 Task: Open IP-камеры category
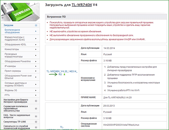[x=10, y=66]
